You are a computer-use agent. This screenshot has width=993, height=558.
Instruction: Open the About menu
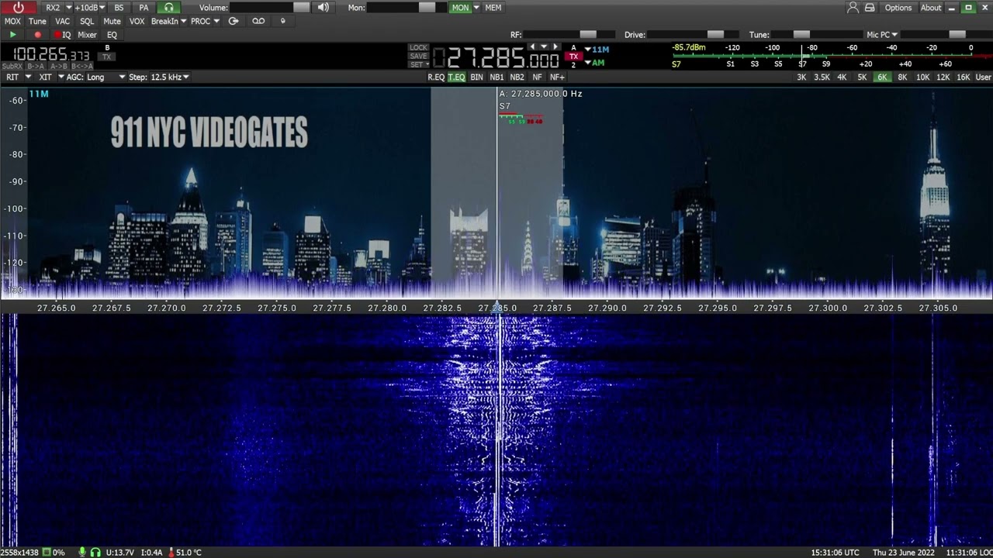click(x=931, y=8)
